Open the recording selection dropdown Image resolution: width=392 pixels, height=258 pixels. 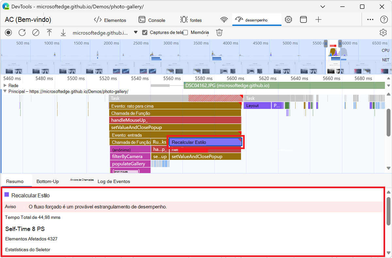[136, 33]
